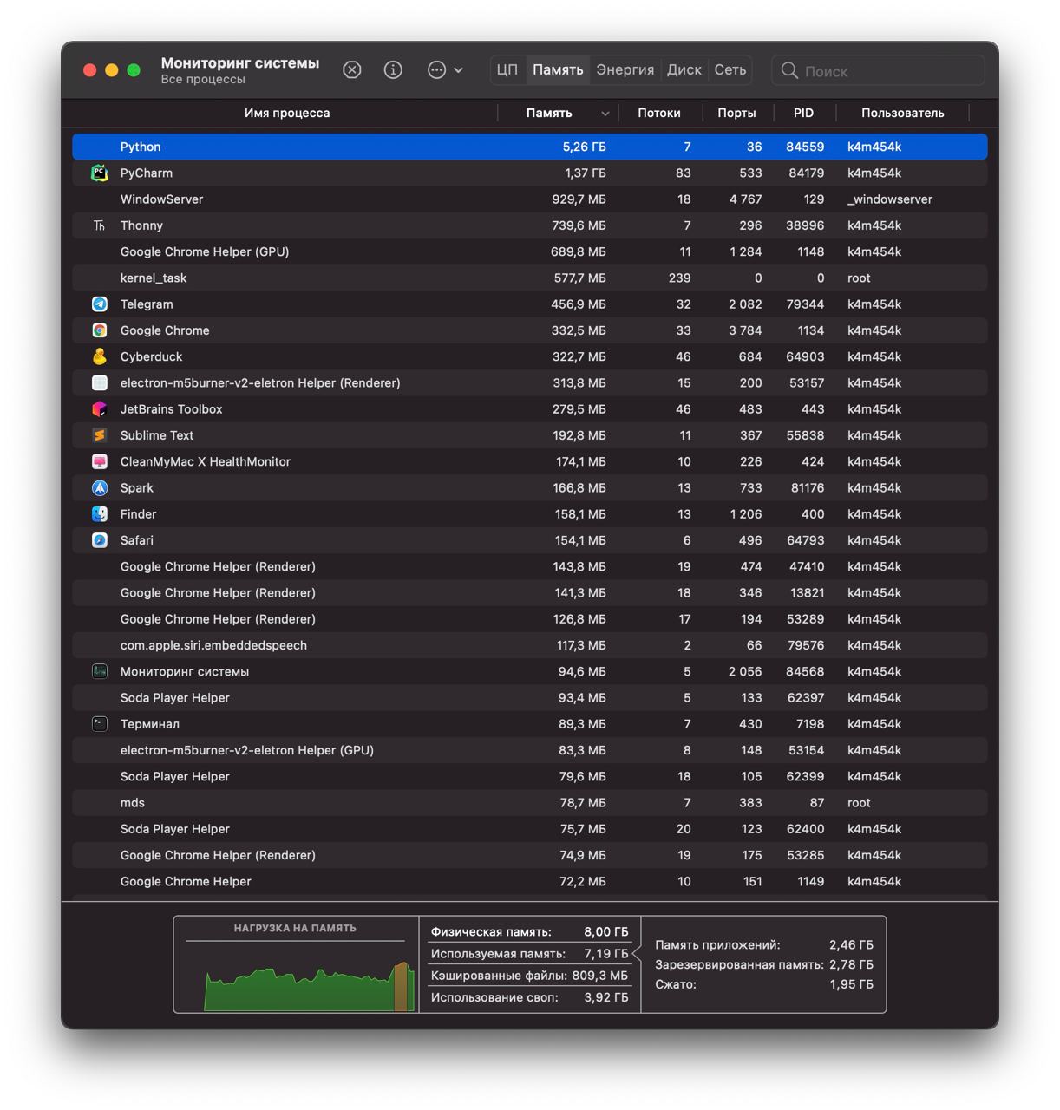The width and height of the screenshot is (1060, 1110).
Task: Select the Python process row
Action: 530,147
